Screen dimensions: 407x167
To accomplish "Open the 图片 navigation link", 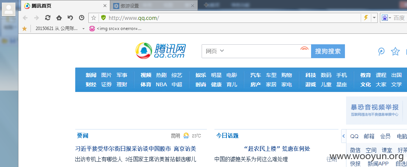I will [x=106, y=75].
